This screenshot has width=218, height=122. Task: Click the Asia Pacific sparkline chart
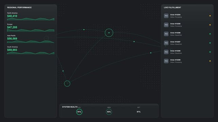31,42
